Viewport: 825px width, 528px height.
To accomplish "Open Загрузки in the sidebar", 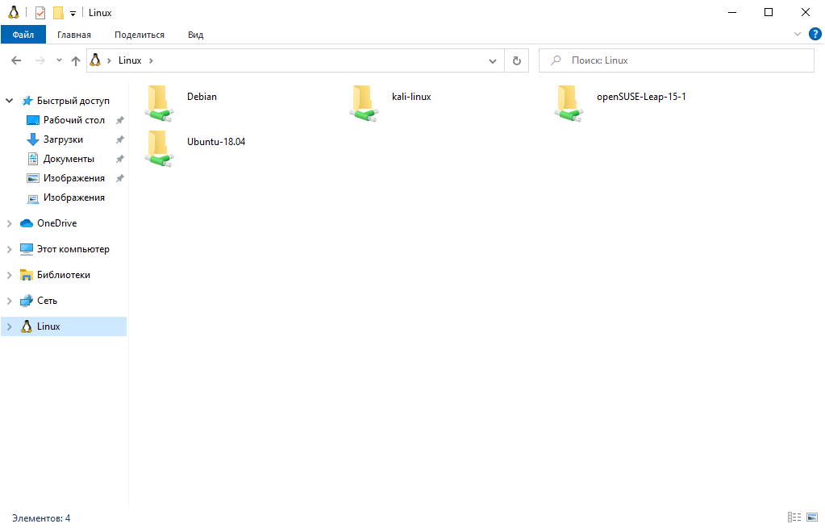I will coord(63,139).
